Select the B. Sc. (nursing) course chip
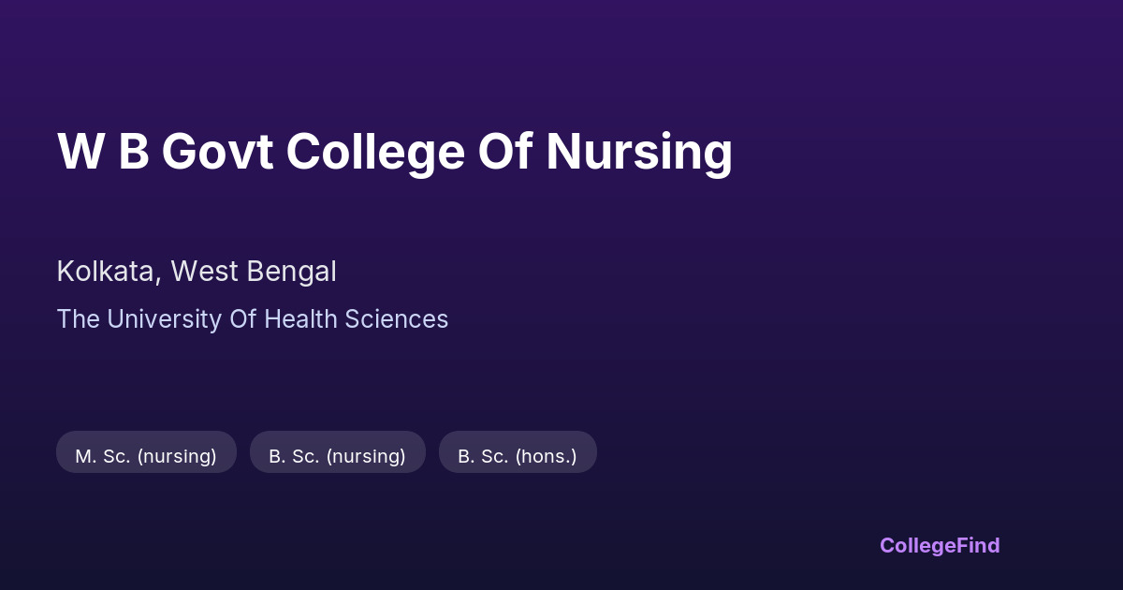This screenshot has width=1123, height=590. coord(337,456)
